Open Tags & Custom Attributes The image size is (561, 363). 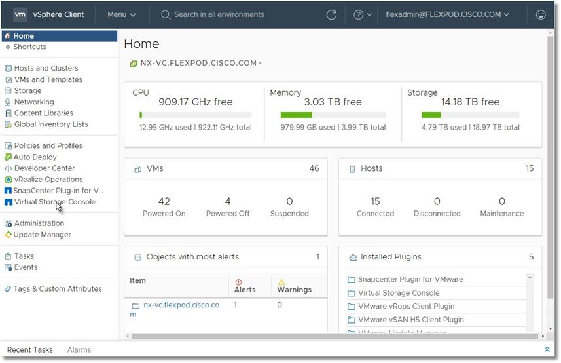[58, 288]
